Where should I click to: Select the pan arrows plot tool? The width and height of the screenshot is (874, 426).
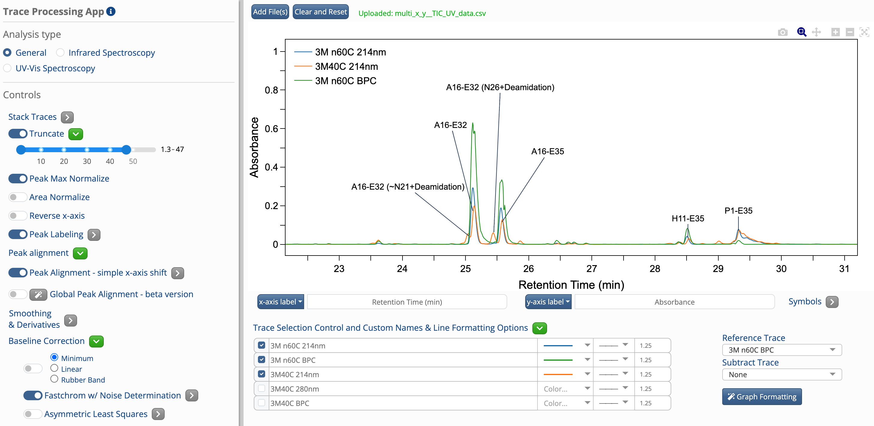coord(816,32)
